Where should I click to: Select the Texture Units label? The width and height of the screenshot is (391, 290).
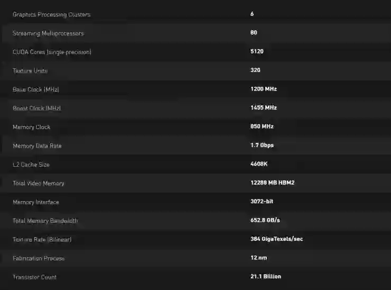pos(30,71)
